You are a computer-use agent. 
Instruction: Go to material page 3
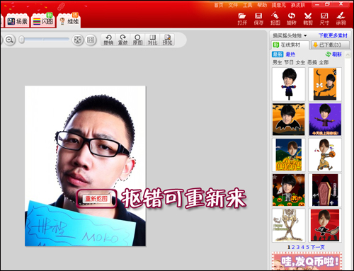click(298, 247)
